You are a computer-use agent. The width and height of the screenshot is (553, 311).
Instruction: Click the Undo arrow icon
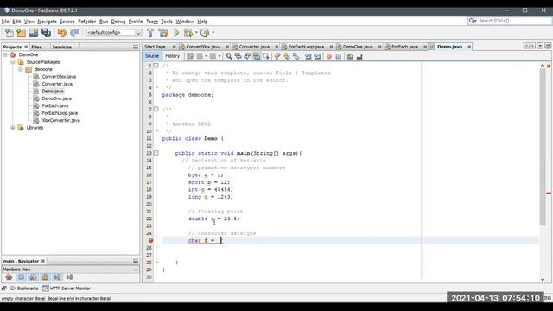point(62,33)
